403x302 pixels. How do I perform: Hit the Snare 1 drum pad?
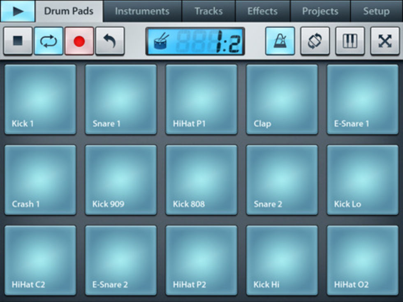point(121,99)
